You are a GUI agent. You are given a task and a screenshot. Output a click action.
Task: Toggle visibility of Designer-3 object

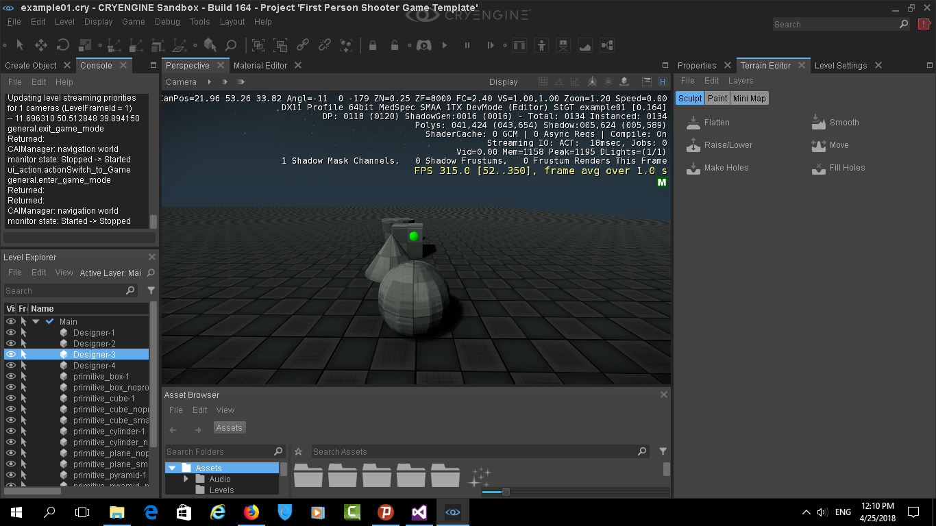pos(11,355)
